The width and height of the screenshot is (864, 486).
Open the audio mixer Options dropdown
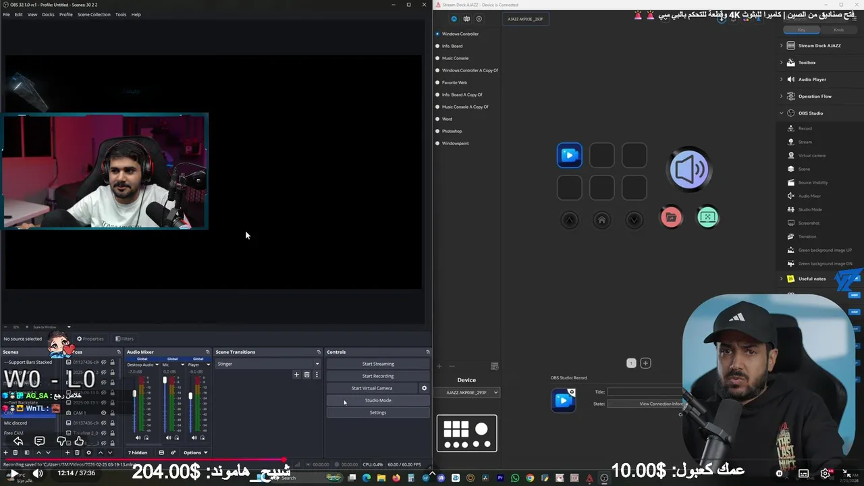pyautogui.click(x=195, y=452)
